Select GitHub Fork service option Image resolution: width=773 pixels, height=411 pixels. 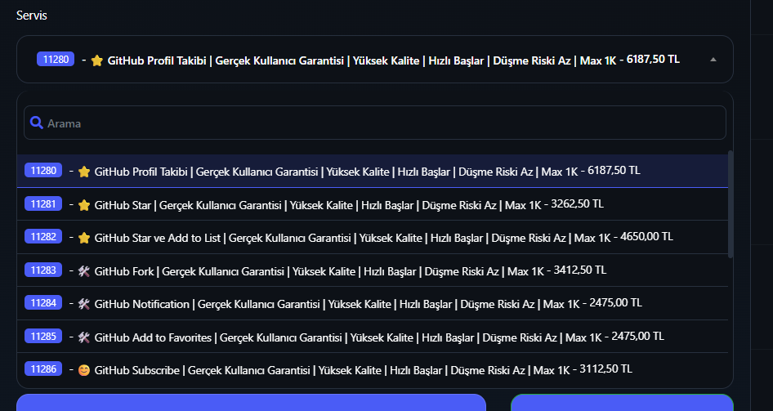(373, 270)
